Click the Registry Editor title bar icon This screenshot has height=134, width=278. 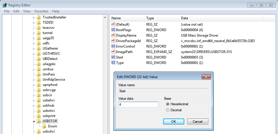click(5, 5)
